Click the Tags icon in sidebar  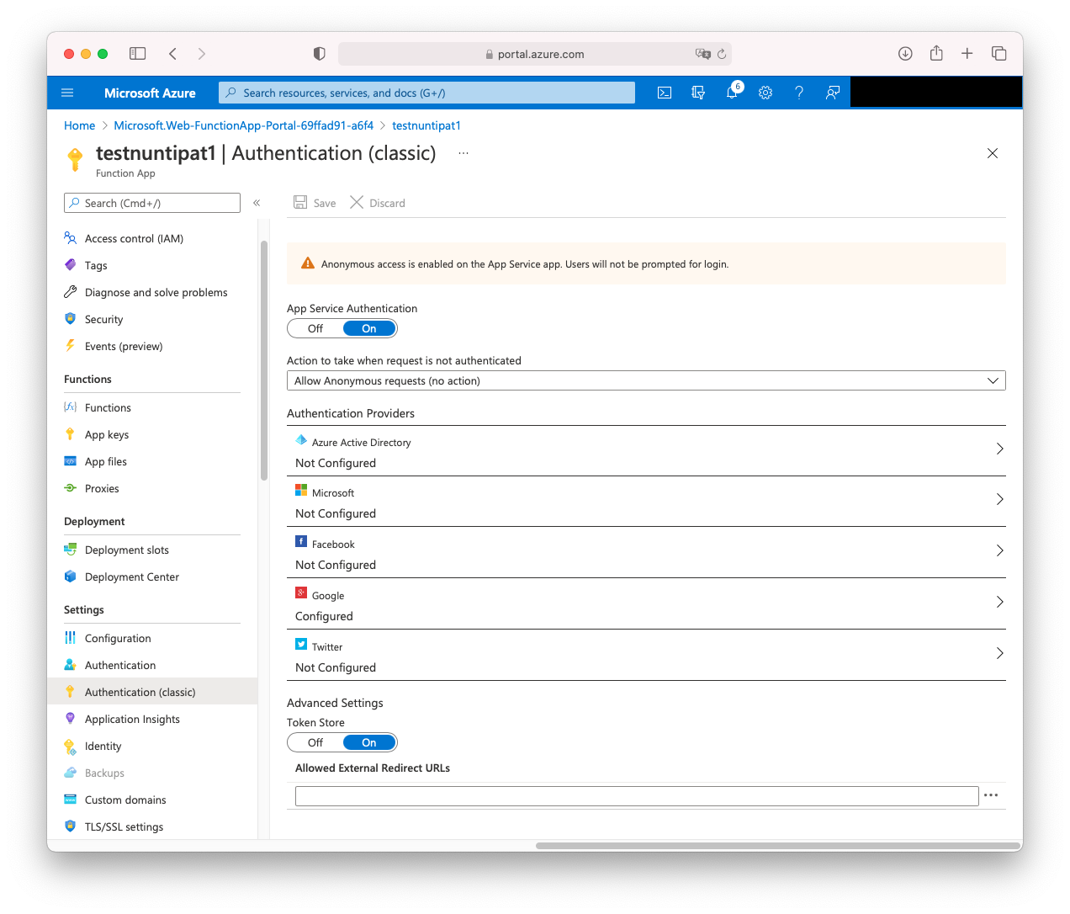71,265
